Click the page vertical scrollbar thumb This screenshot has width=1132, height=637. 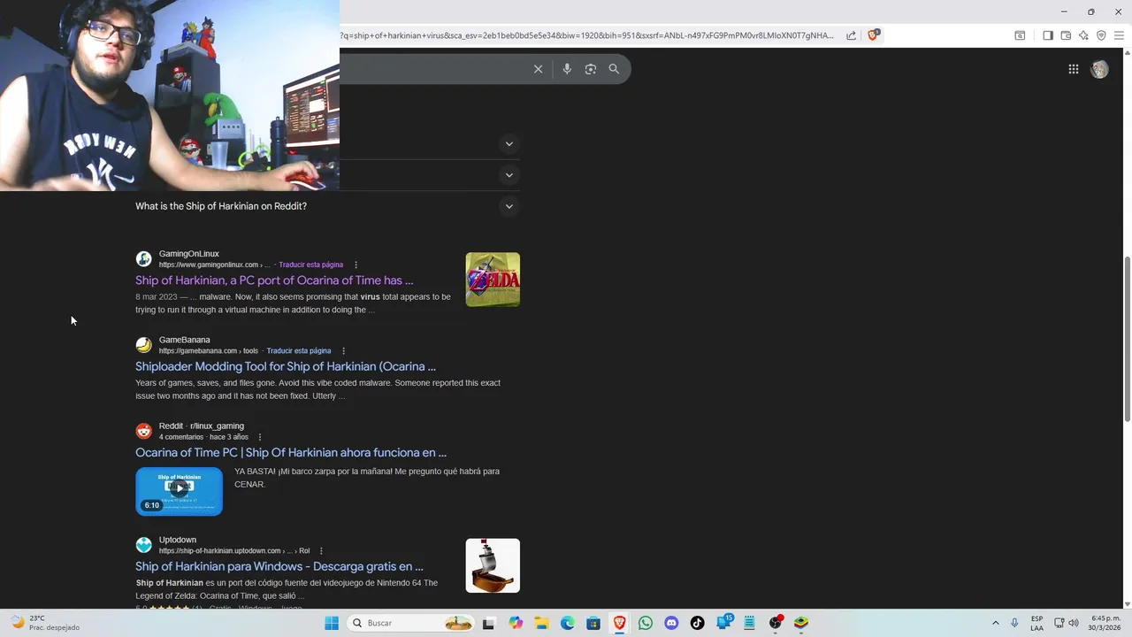click(1127, 339)
